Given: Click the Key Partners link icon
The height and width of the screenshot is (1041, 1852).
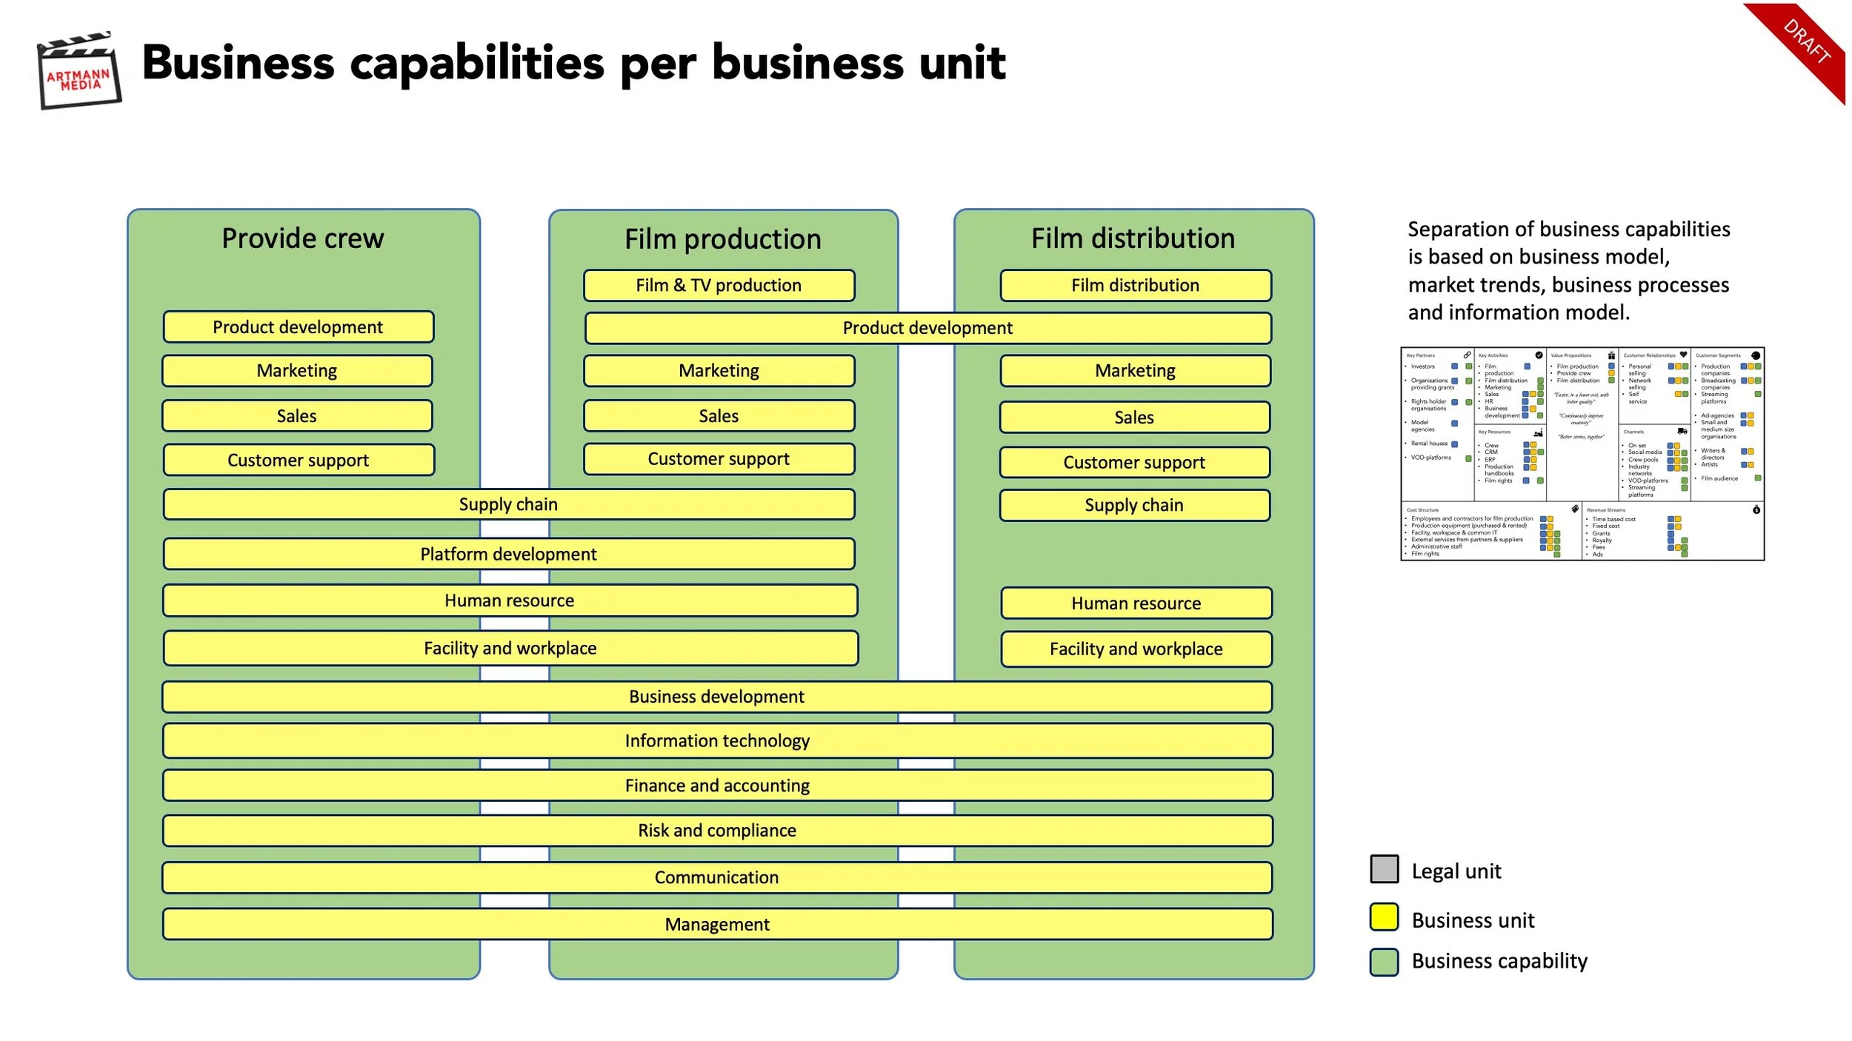Looking at the screenshot, I should click(1467, 355).
